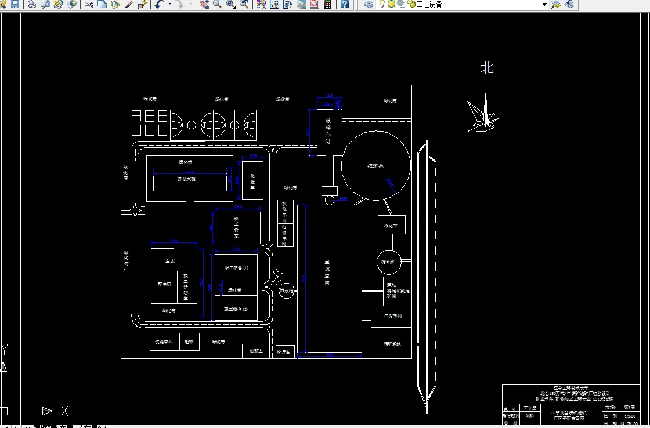Image resolution: width=650 pixels, height=428 pixels.
Task: Open the Properties palette icon
Action: [x=261, y=4]
